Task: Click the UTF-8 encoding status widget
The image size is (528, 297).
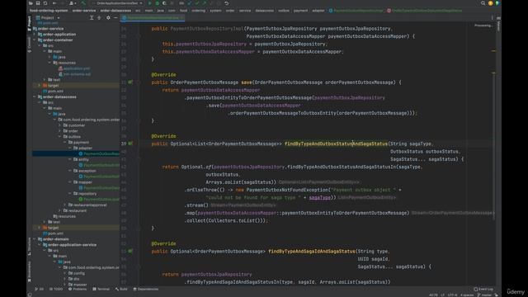Action: point(452,295)
